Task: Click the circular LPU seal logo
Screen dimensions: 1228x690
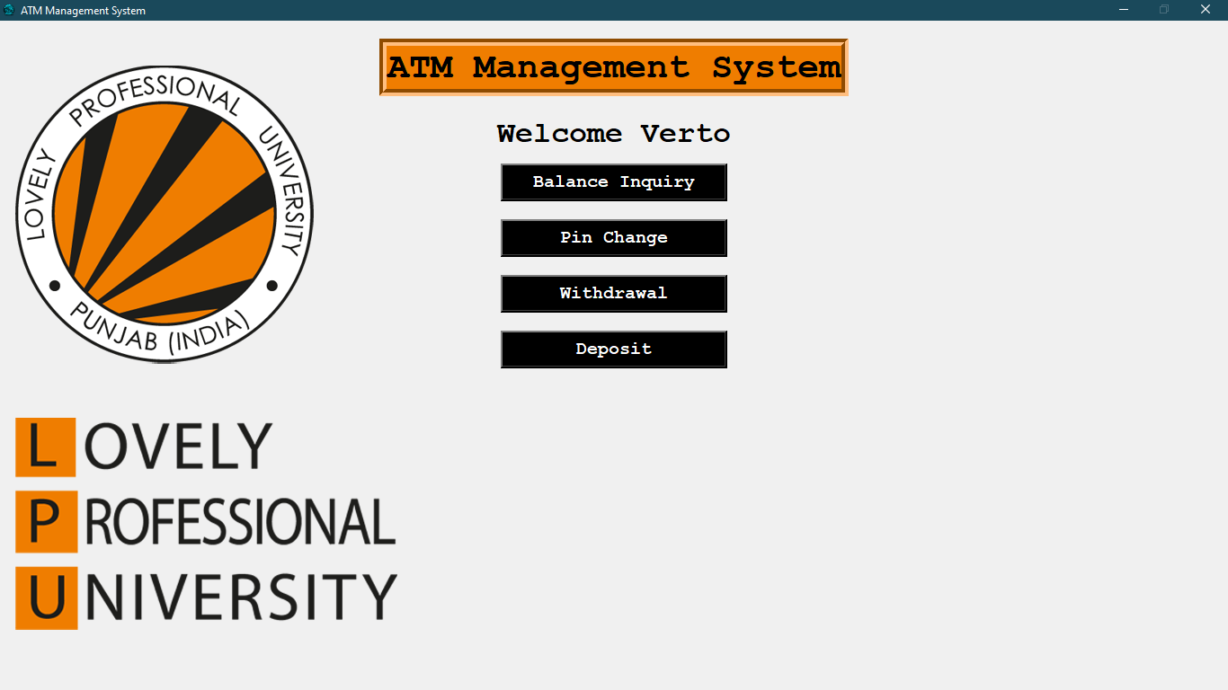Action: 165,211
